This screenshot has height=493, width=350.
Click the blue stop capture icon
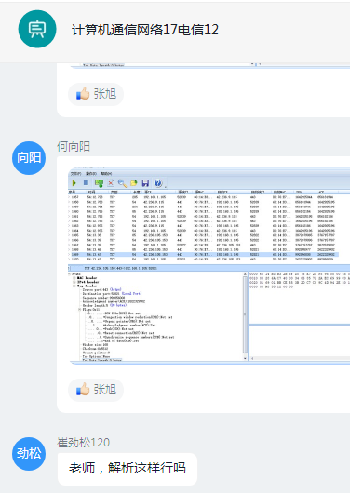(x=86, y=182)
